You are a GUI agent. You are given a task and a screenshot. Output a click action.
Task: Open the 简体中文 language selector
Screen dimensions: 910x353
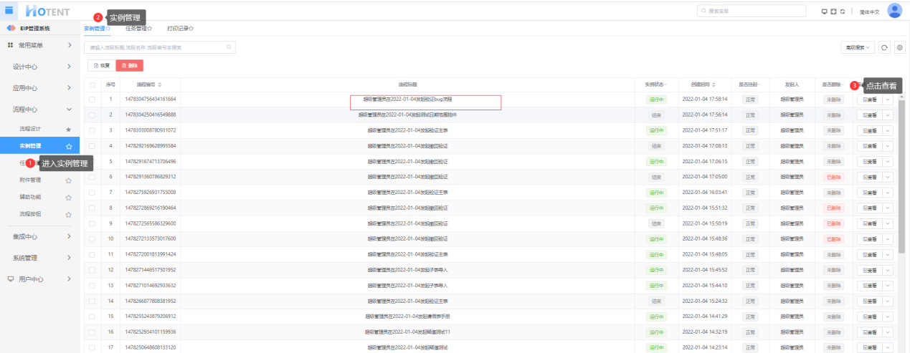[x=869, y=11]
